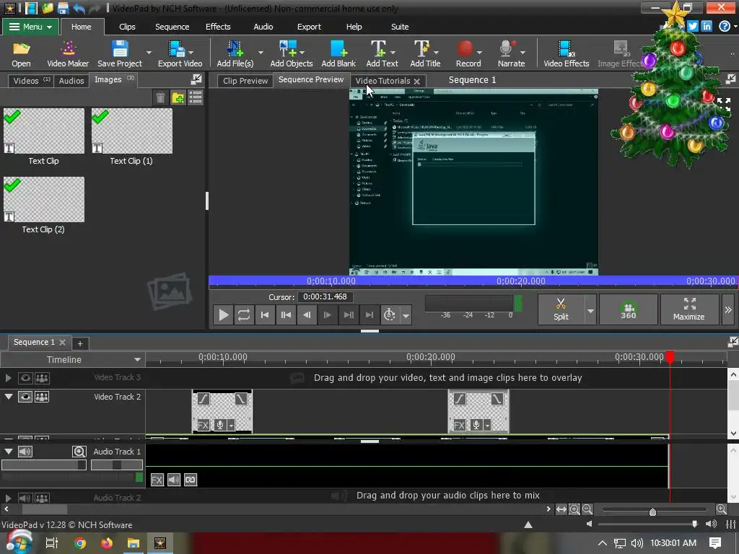Toggle Video Track 2 group lock icon
Viewport: 739px width, 554px height.
(x=41, y=397)
